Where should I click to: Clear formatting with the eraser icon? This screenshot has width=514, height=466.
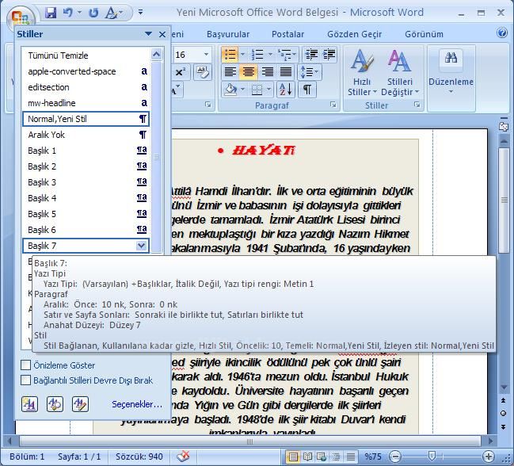coord(203,72)
